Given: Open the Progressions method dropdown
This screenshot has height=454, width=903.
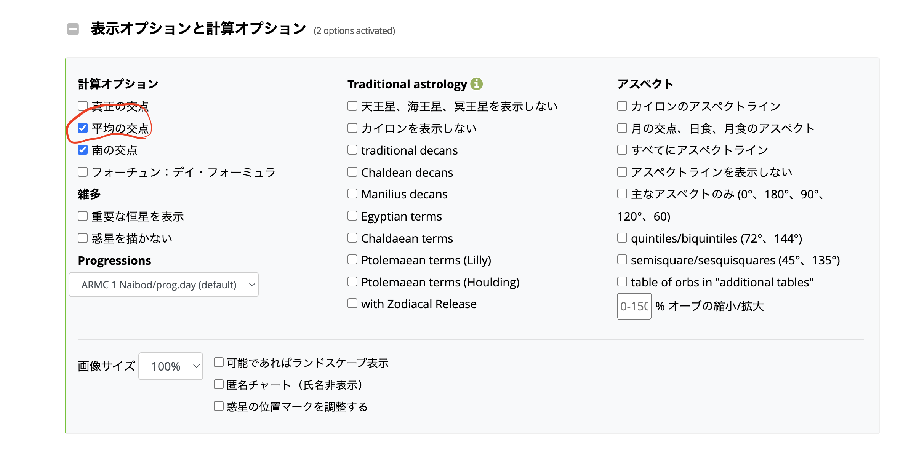Looking at the screenshot, I should 163,285.
